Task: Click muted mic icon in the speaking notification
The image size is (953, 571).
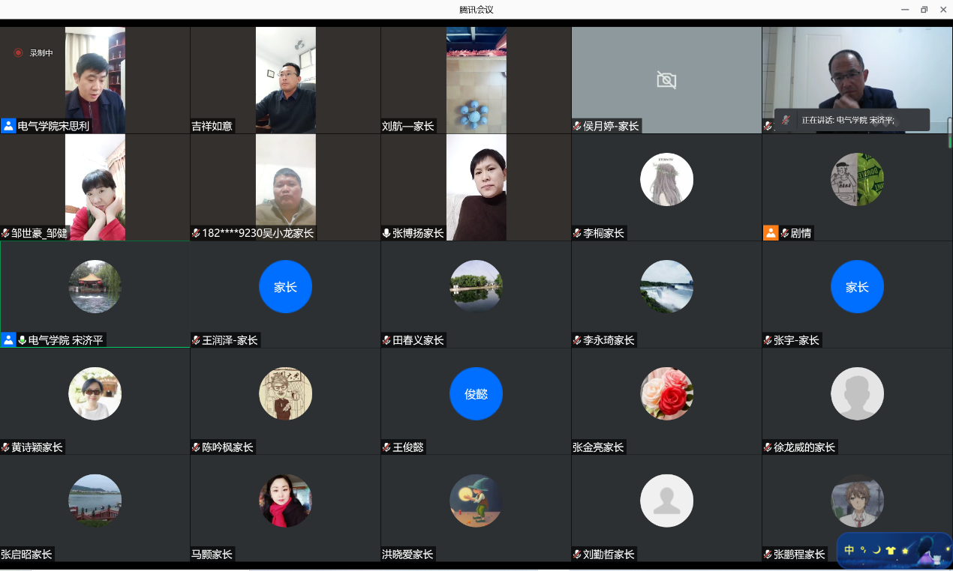Action: [x=786, y=120]
